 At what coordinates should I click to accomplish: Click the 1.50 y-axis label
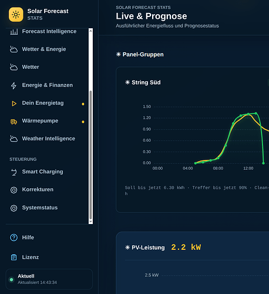pyautogui.click(x=147, y=107)
